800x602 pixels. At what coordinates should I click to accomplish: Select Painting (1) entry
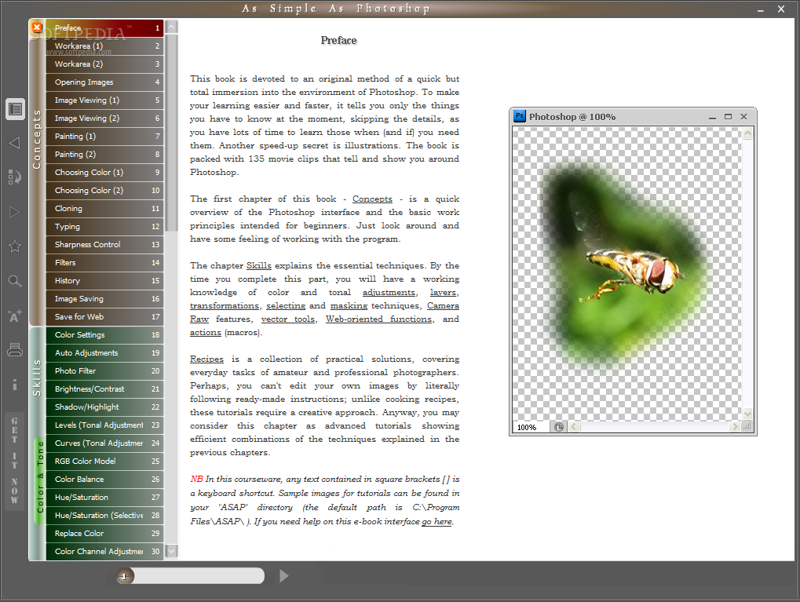tap(104, 137)
